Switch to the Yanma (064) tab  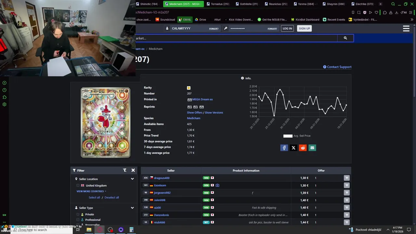[x=305, y=4]
